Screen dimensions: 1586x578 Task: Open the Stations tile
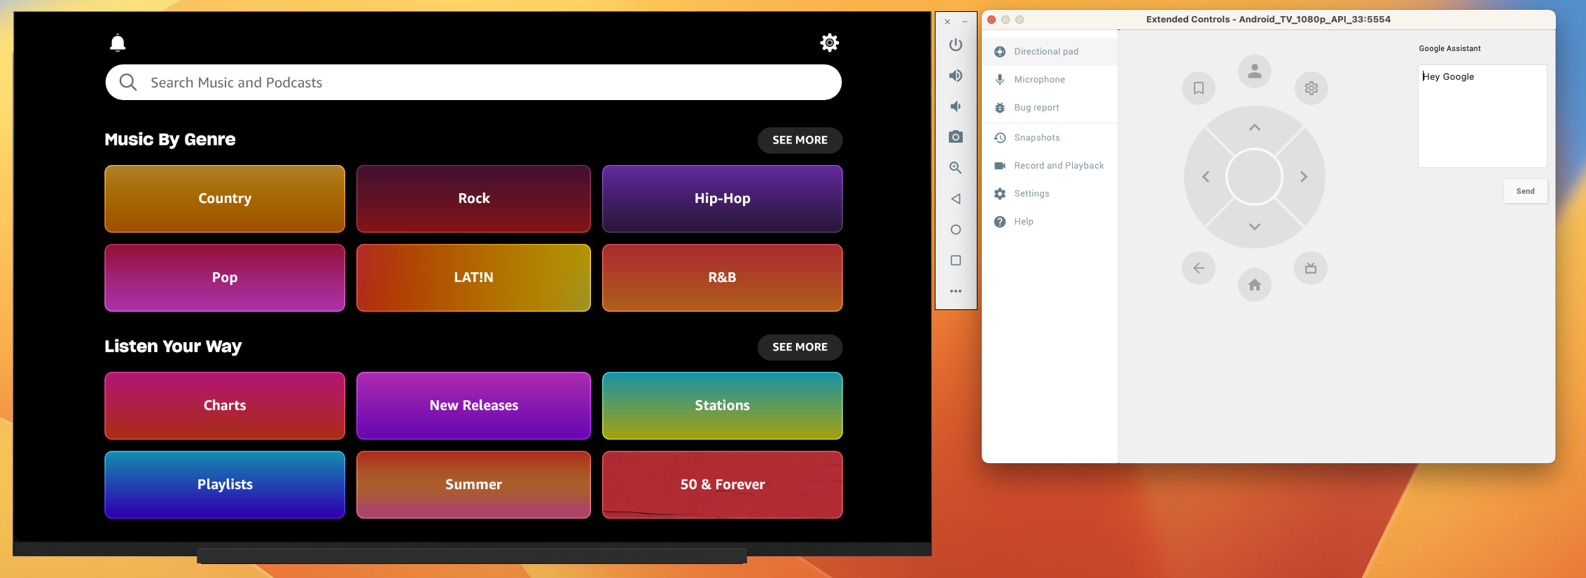(722, 406)
